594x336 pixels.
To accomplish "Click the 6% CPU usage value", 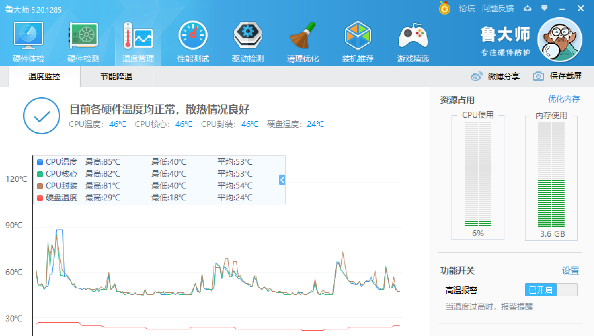I will [x=478, y=233].
